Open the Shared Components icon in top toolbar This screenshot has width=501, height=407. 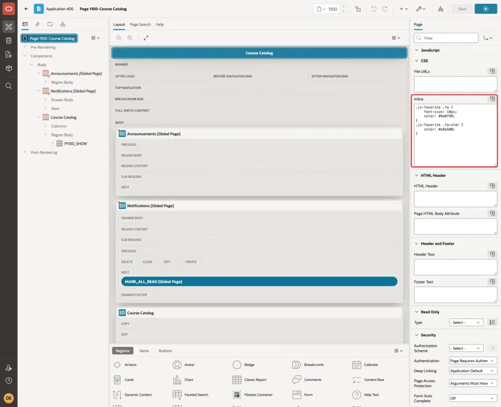click(x=440, y=9)
